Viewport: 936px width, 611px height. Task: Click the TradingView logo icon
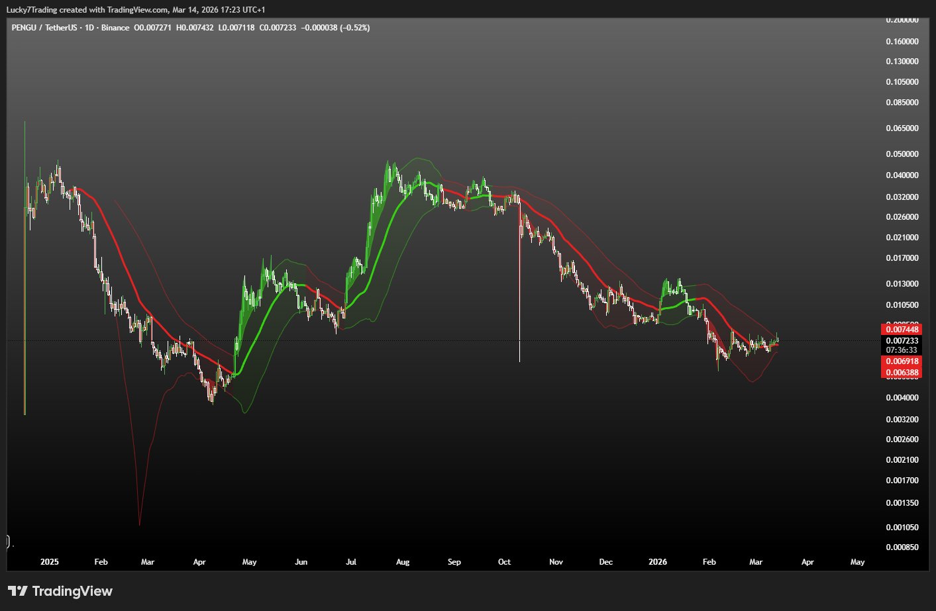pyautogui.click(x=17, y=591)
